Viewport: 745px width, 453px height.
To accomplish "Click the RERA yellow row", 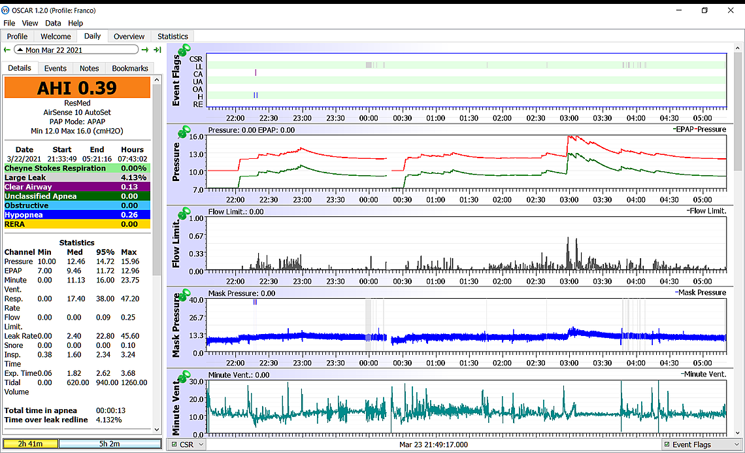I will [77, 224].
